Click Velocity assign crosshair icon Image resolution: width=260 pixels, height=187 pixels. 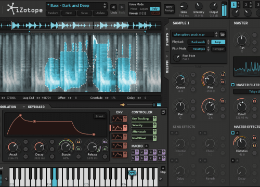[x=154, y=125]
